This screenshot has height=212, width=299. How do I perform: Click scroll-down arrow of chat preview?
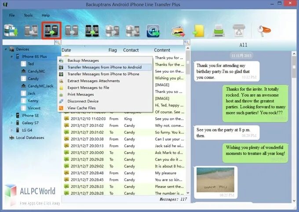click(x=294, y=201)
